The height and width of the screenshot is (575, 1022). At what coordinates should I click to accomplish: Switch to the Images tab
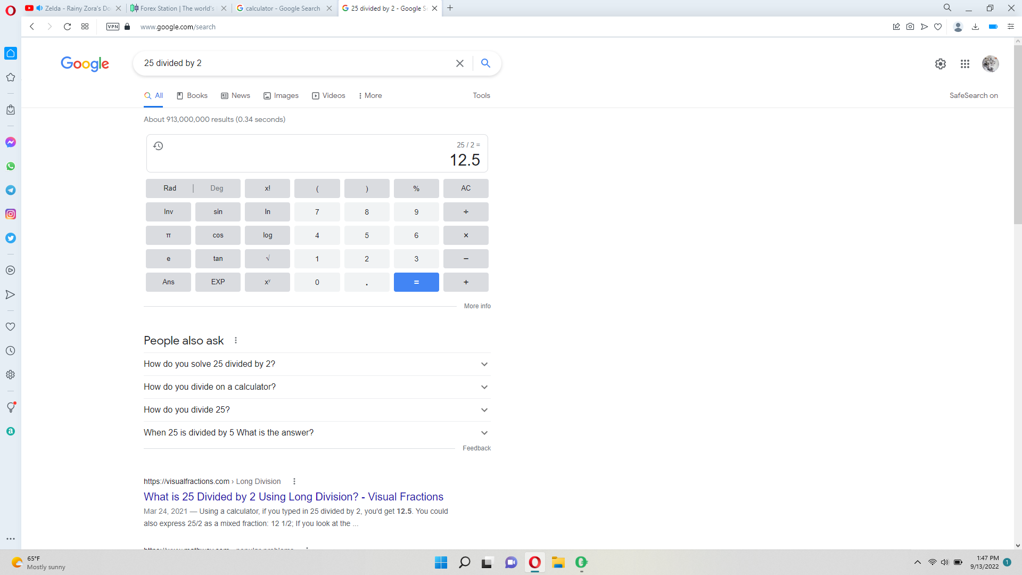pyautogui.click(x=281, y=96)
